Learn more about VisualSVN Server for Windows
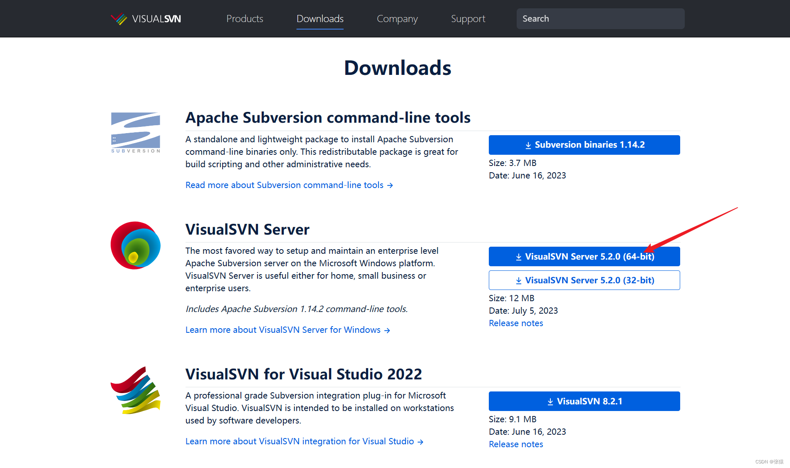This screenshot has width=790, height=468. (287, 330)
